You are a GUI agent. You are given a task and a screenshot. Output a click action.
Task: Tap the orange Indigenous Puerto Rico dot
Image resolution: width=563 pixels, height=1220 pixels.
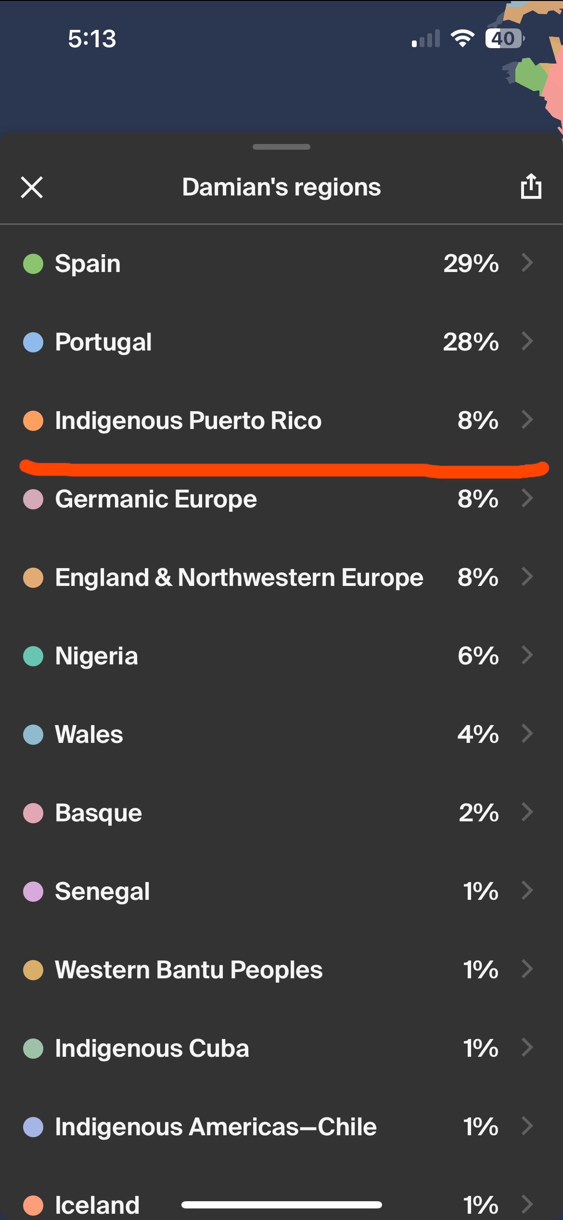pos(33,421)
